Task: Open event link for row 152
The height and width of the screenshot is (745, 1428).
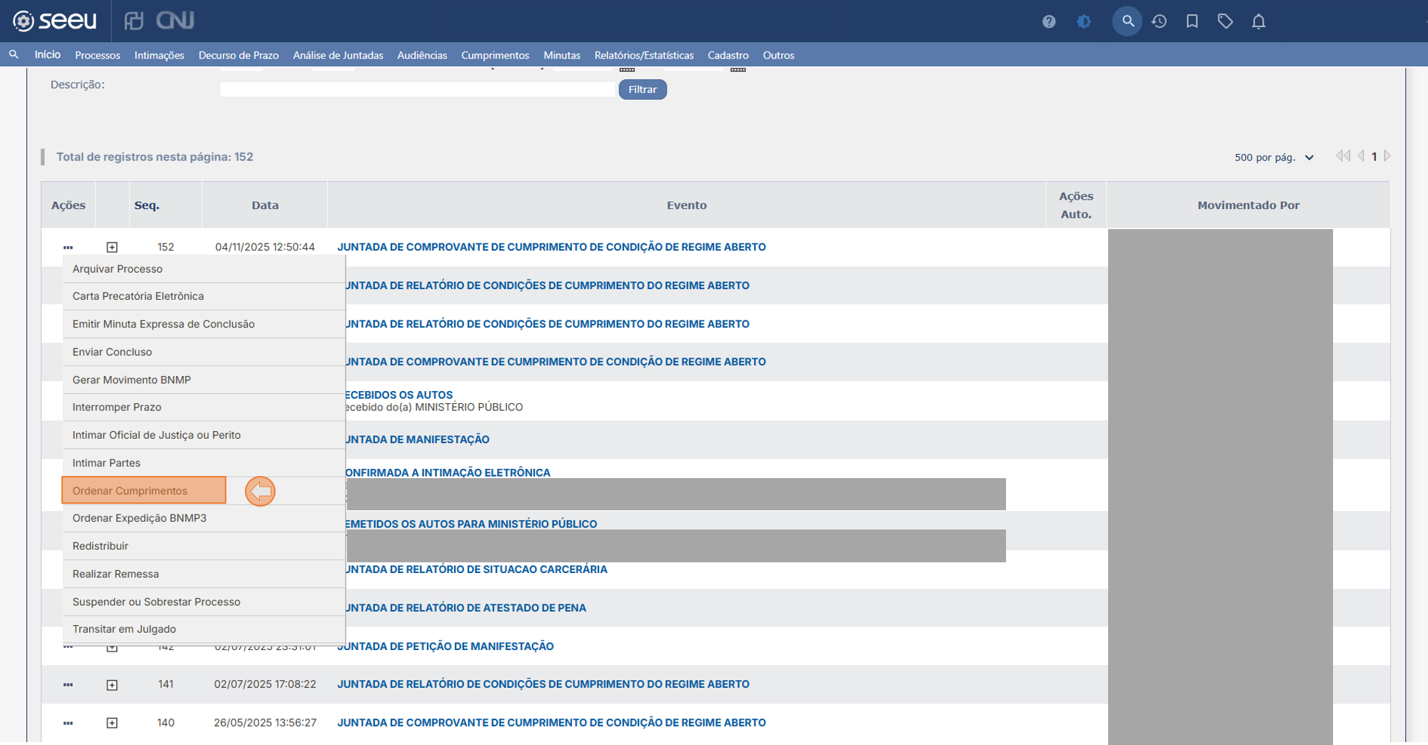Action: [551, 247]
